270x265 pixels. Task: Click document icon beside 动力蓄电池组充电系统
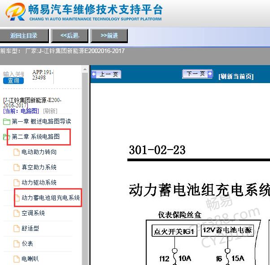click(x=17, y=198)
